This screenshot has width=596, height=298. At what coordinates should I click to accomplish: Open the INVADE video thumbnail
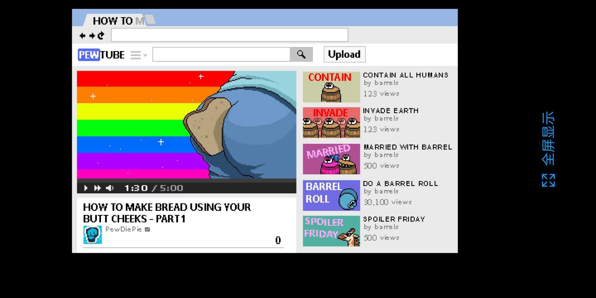point(332,123)
